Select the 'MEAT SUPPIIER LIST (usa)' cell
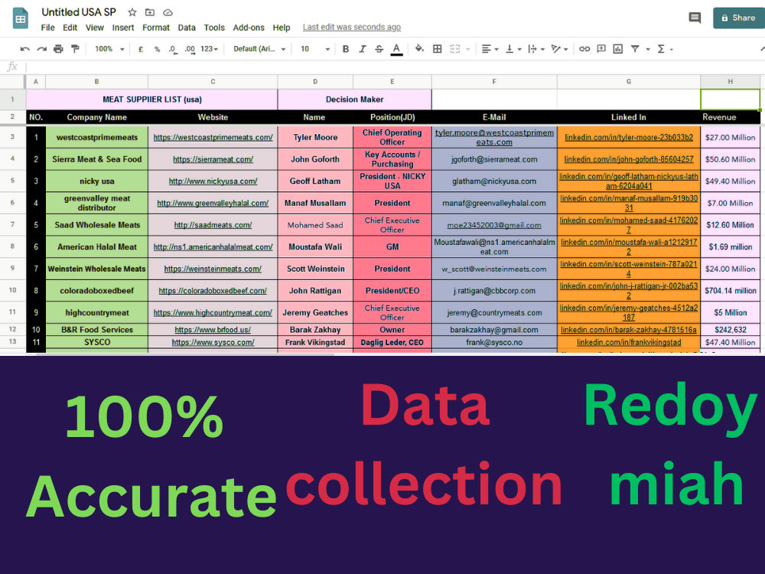This screenshot has width=765, height=574. [x=152, y=99]
